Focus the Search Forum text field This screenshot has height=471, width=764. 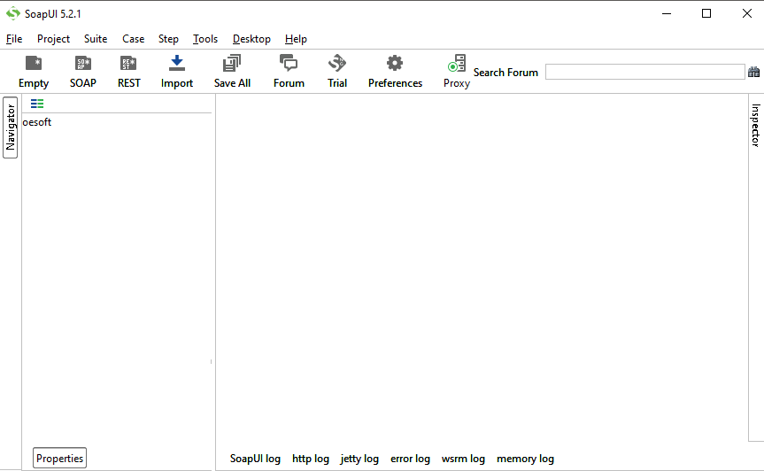coord(645,72)
